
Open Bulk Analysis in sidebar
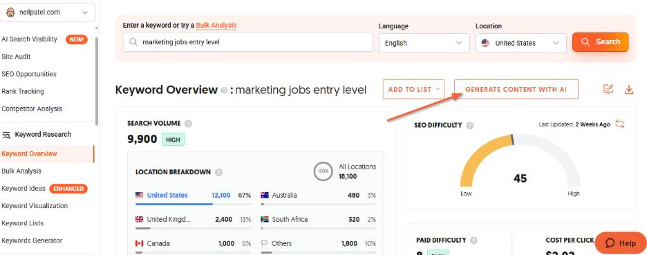21,171
